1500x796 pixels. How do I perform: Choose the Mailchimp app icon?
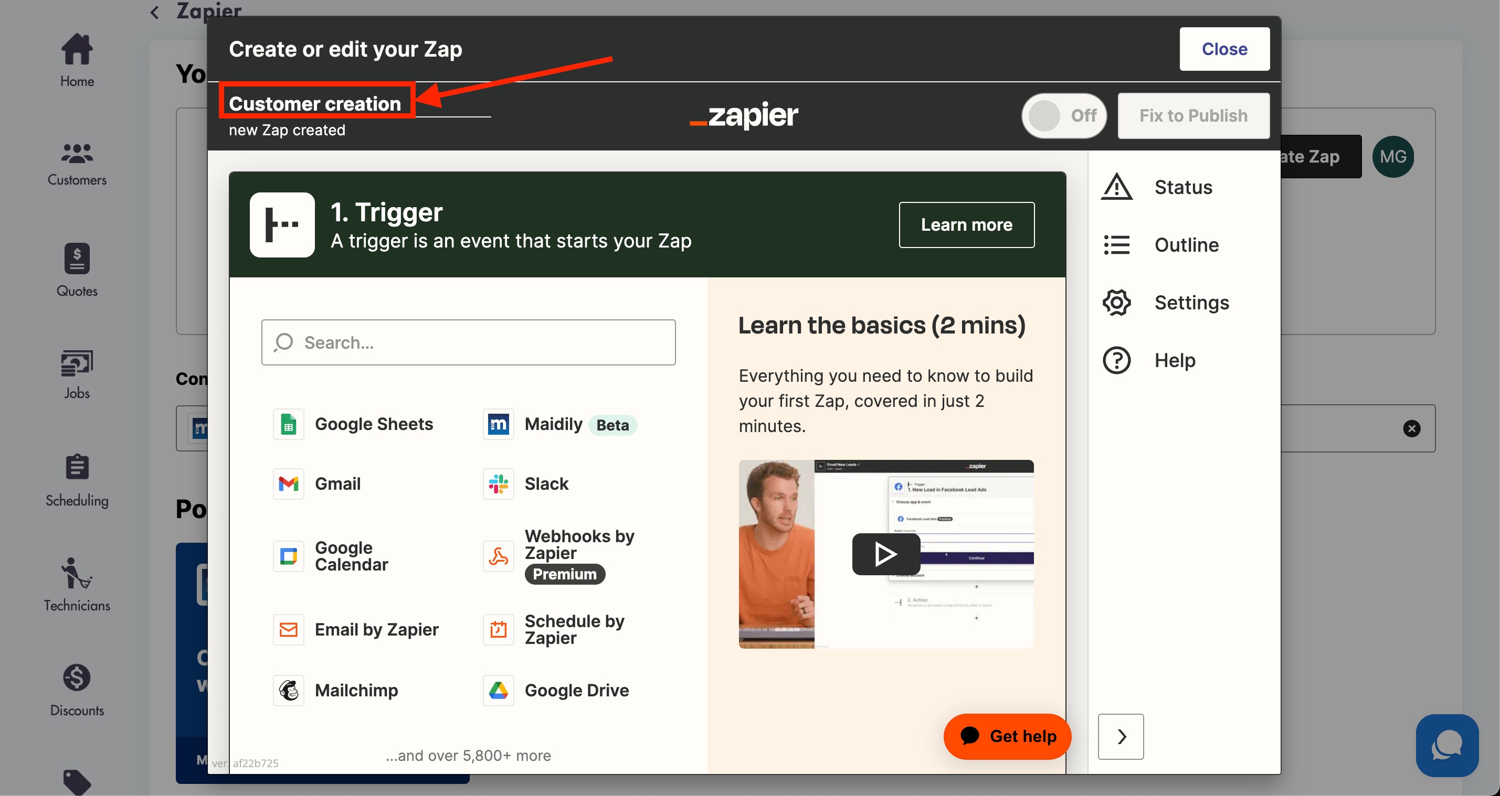tap(288, 690)
